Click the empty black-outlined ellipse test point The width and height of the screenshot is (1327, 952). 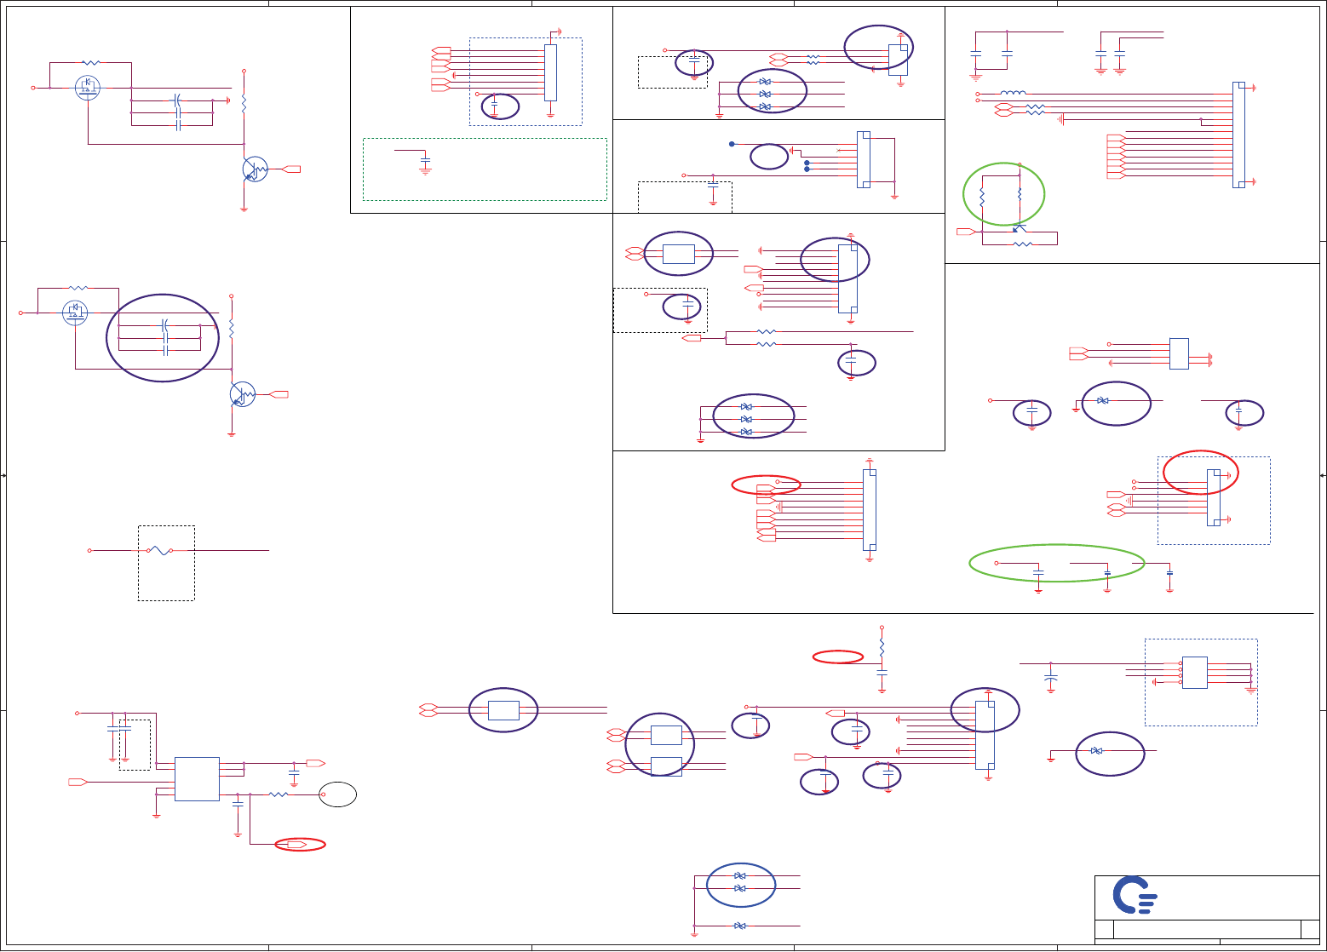pyautogui.click(x=338, y=794)
